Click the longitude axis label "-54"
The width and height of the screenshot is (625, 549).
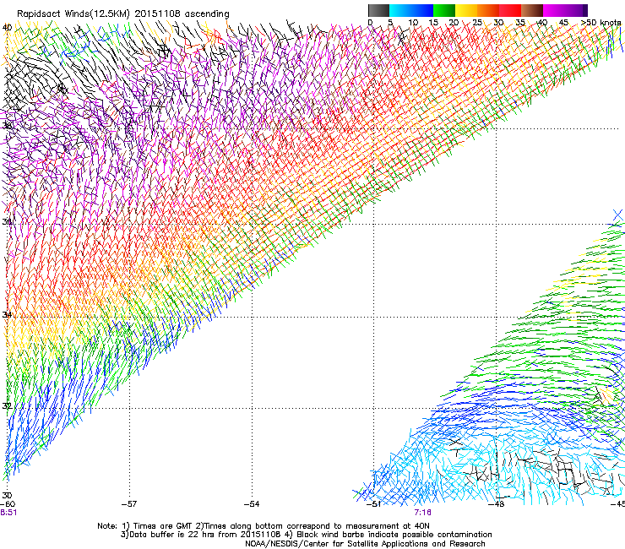(x=252, y=504)
